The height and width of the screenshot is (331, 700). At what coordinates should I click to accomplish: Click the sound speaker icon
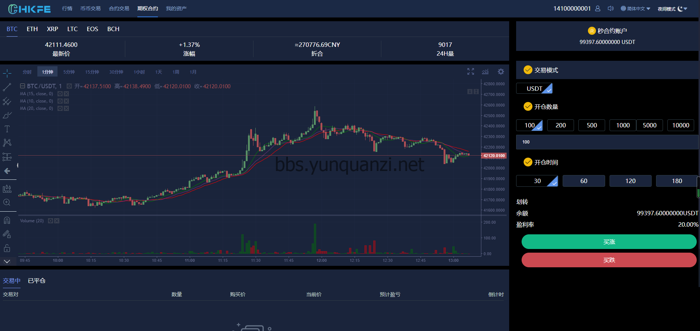point(611,8)
